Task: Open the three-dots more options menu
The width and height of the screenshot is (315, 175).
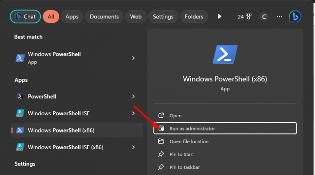Action: 279,17
